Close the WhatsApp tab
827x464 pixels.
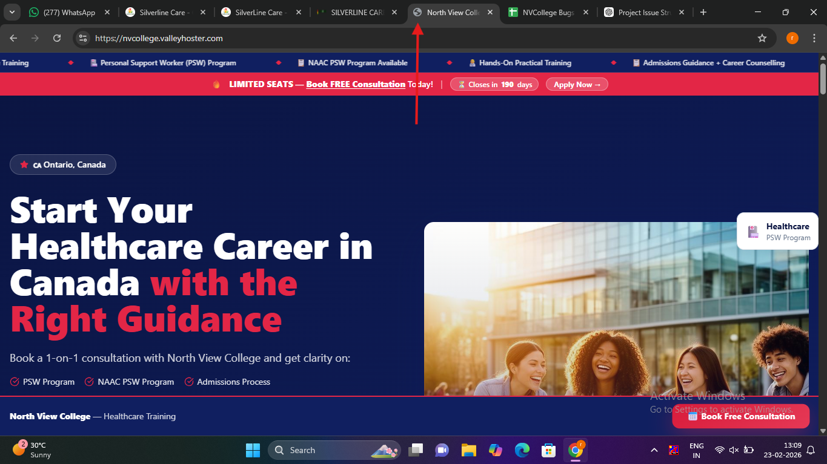click(x=107, y=12)
